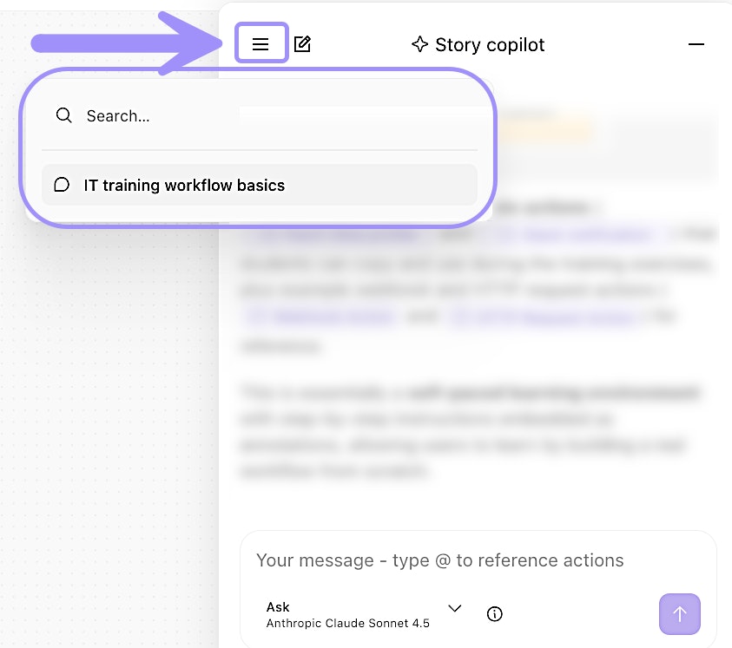Click the blurred yellow highlighted banner

[547, 130]
